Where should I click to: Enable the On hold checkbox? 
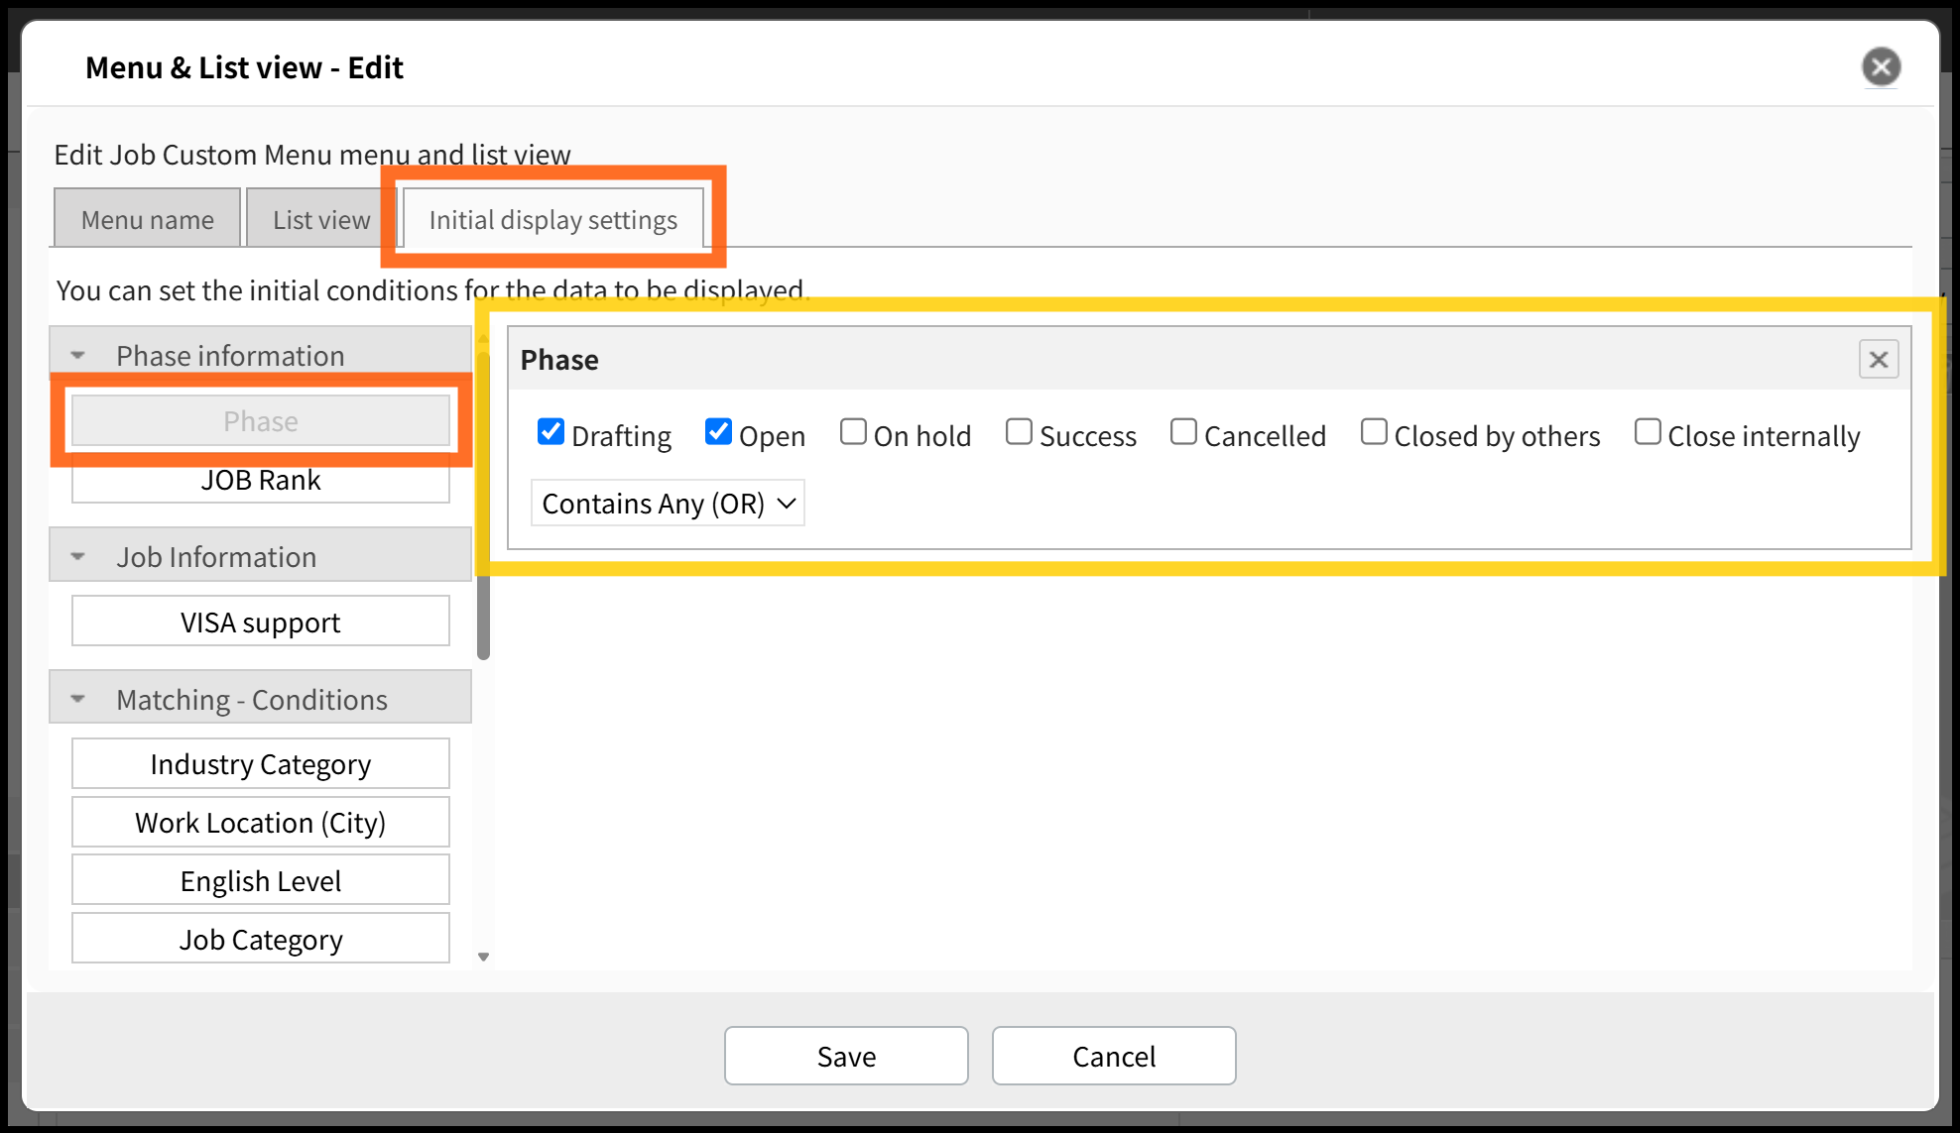(853, 432)
